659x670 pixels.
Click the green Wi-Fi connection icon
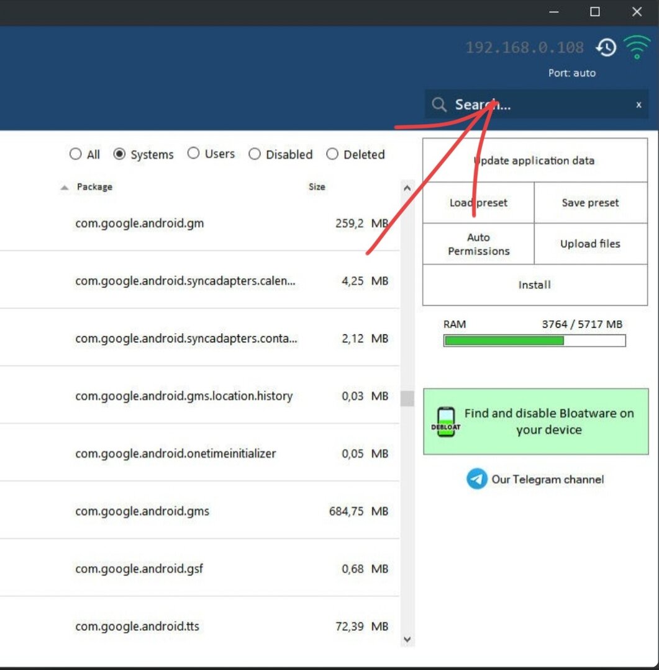click(x=637, y=48)
